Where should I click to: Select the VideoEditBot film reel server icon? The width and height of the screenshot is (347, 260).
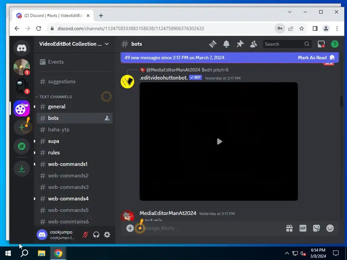[22, 108]
